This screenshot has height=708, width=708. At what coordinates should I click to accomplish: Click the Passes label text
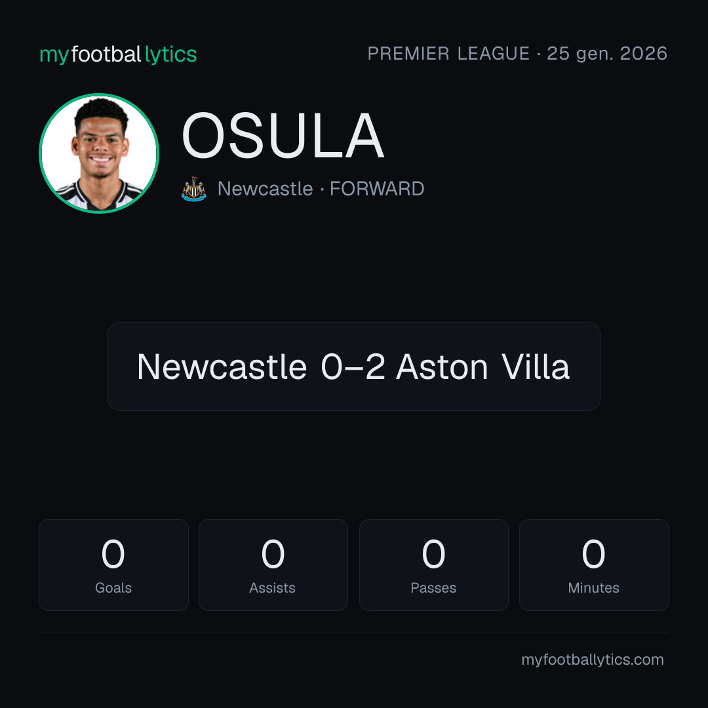433,588
